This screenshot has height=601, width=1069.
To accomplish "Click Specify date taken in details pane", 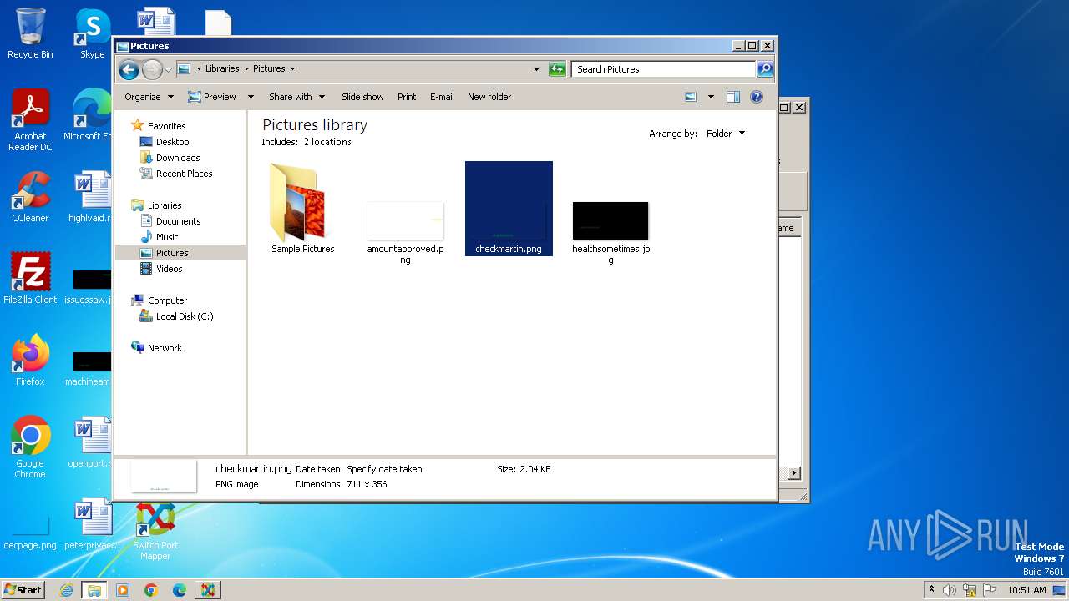I will coord(384,469).
